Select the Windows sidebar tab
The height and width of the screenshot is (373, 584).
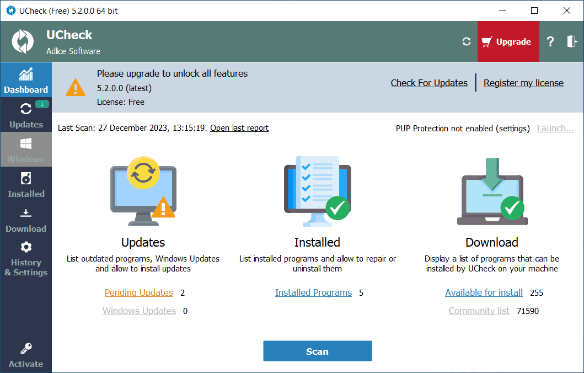click(x=26, y=150)
